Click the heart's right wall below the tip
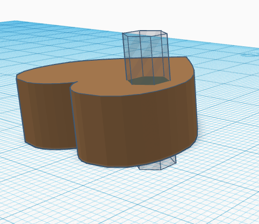Screen dimensions: 259x224 tap(195, 107)
